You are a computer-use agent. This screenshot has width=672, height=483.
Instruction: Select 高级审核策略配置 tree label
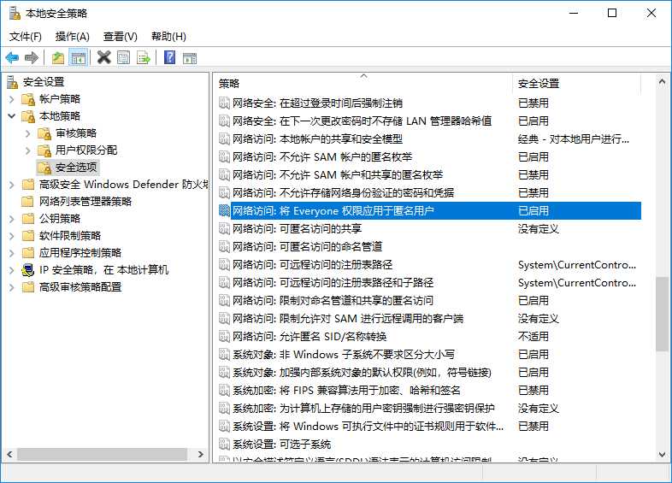80,287
